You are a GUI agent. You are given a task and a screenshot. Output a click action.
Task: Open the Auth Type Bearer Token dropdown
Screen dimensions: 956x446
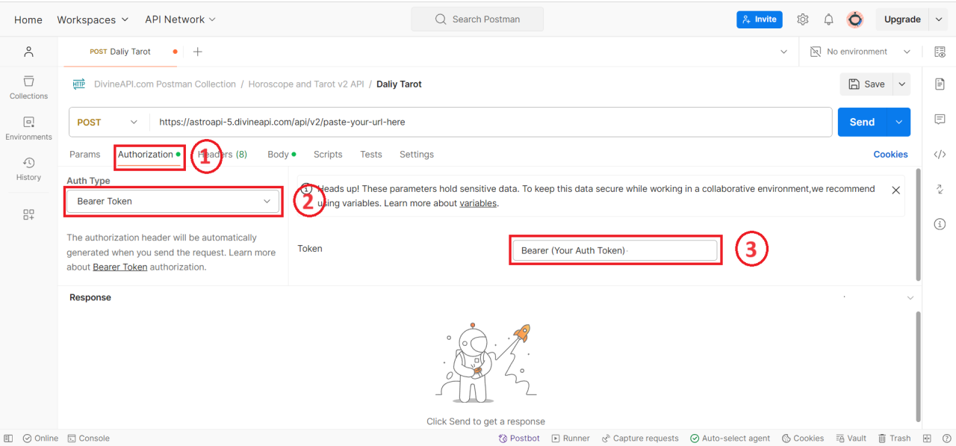(173, 202)
